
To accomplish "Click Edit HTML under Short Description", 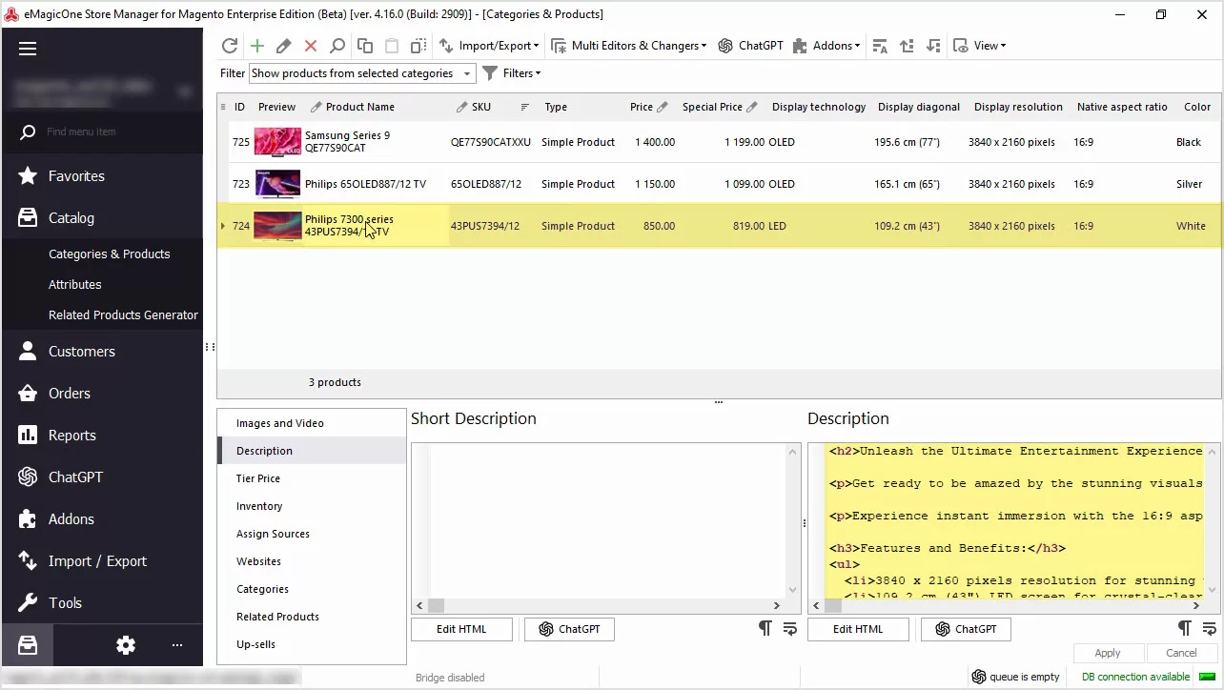I will pos(461,629).
